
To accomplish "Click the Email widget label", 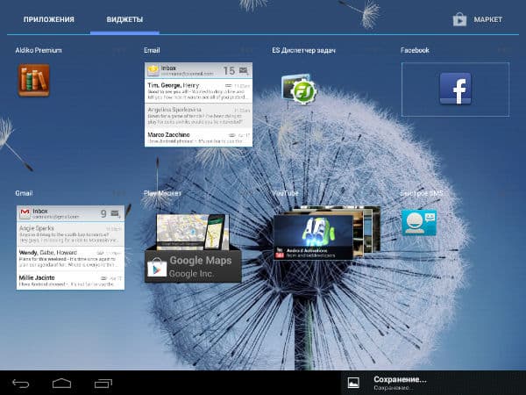I will point(152,50).
